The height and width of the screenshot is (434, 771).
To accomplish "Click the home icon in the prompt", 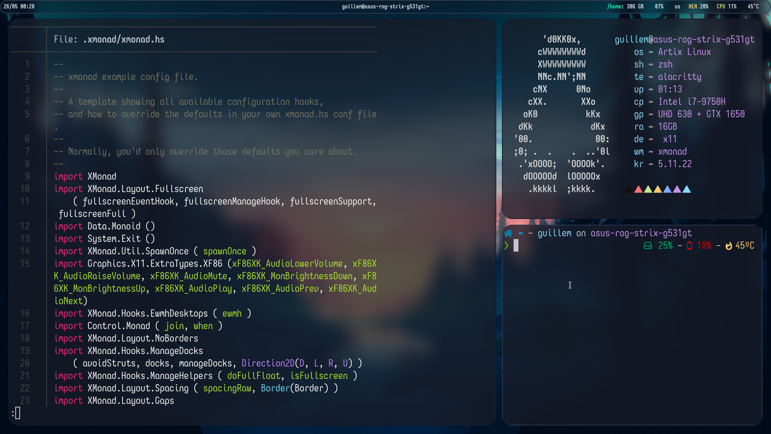I will (508, 233).
